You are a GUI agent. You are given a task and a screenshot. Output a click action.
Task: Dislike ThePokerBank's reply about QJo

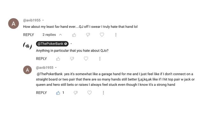(72, 59)
